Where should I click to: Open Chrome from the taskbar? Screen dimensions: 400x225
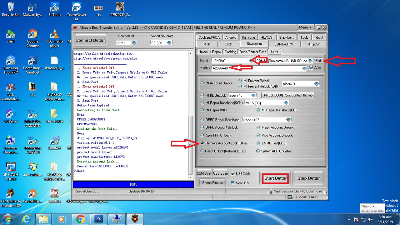click(x=80, y=219)
